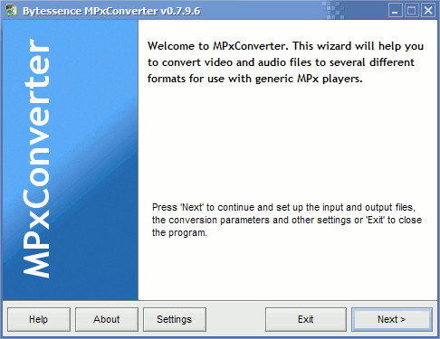Maximize the MPxConverter window

pyautogui.click(x=412, y=11)
